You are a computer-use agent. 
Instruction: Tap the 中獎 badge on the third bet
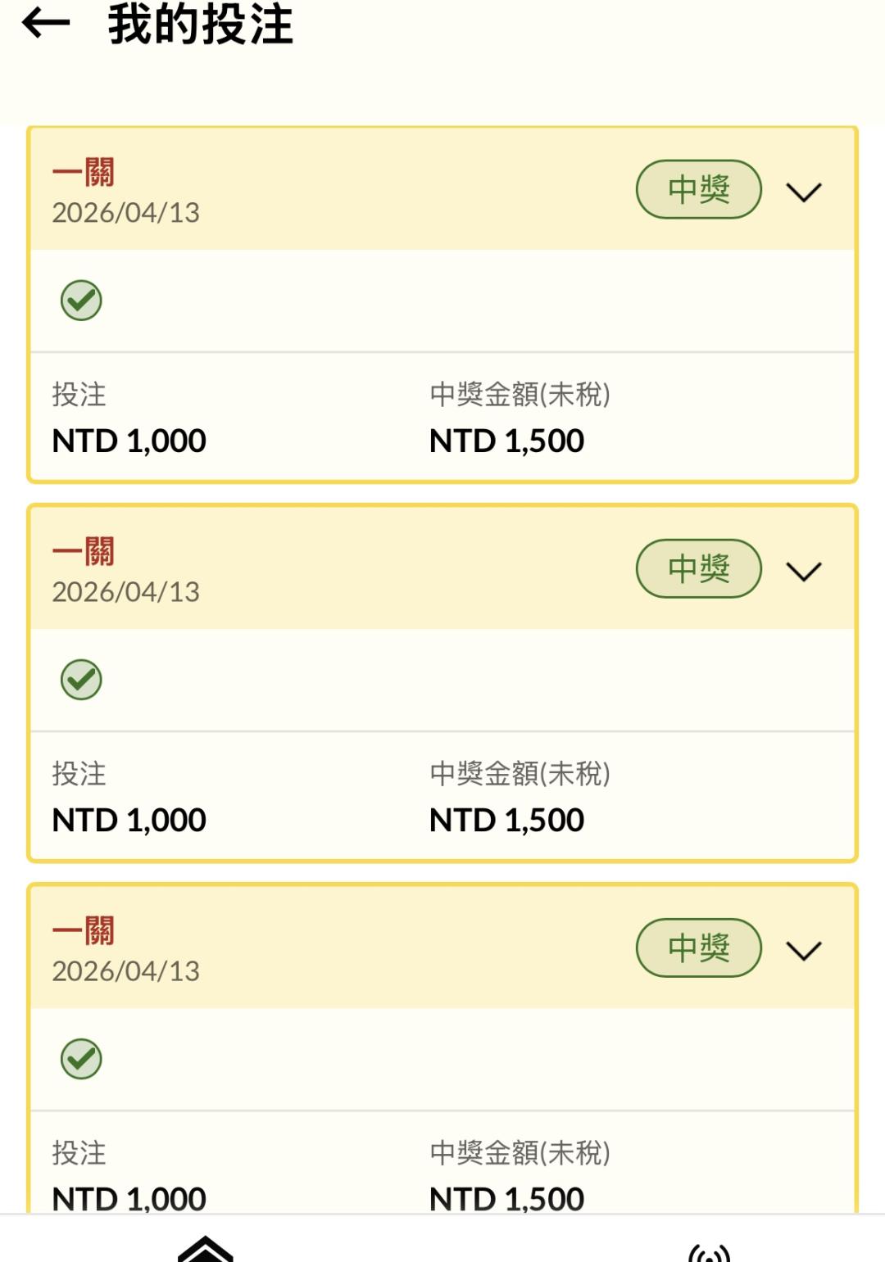[698, 948]
